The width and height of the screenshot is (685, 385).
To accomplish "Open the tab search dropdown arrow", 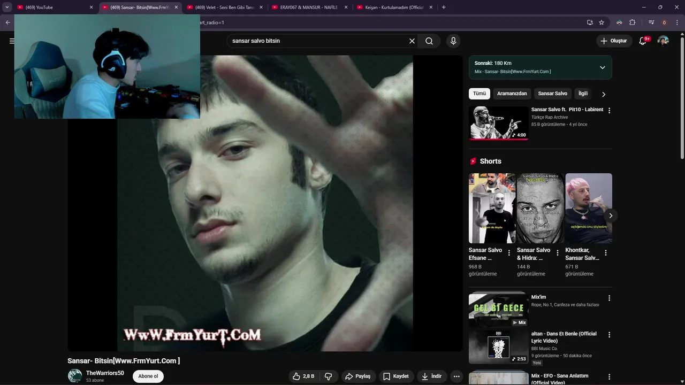I will [7, 7].
